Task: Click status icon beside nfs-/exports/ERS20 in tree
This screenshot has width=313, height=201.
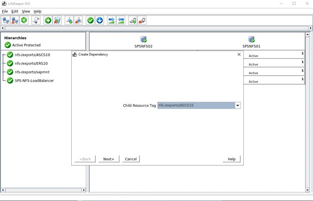Action: pyautogui.click(x=10, y=63)
